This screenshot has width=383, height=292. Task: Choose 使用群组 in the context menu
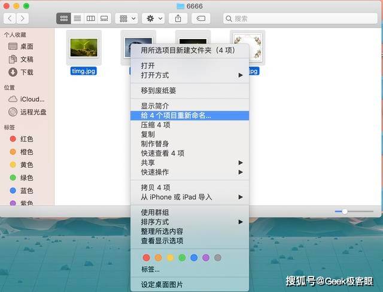(x=190, y=212)
